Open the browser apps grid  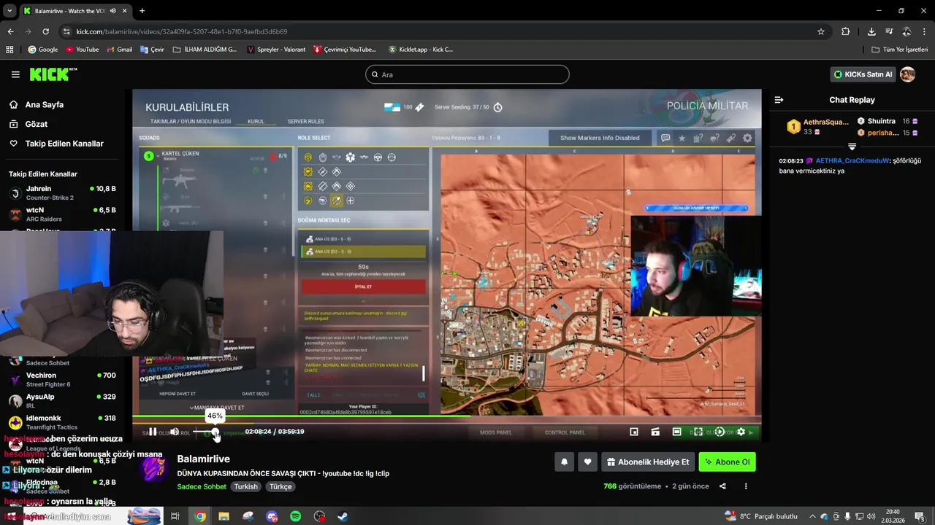tap(9, 50)
